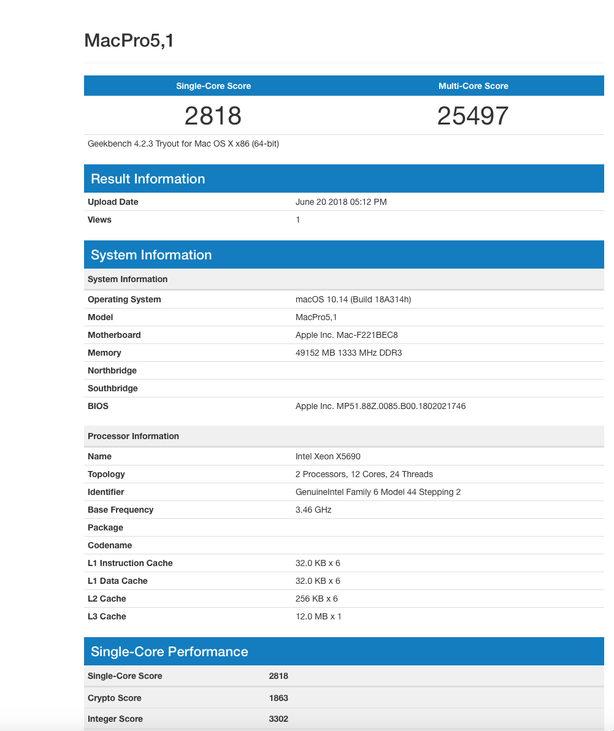Select macOS 10.14 (Build 18A314h) value
The image size is (614, 731).
pos(353,299)
